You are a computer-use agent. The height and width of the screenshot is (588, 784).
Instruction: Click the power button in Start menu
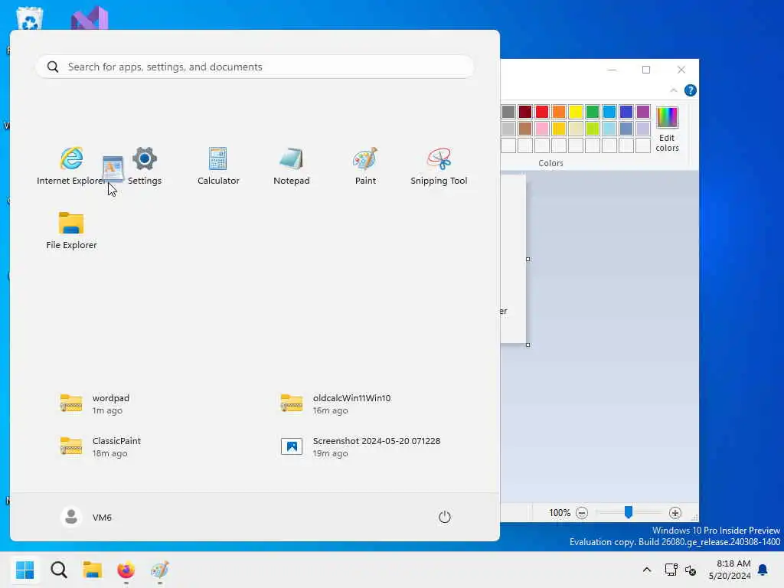coord(445,517)
